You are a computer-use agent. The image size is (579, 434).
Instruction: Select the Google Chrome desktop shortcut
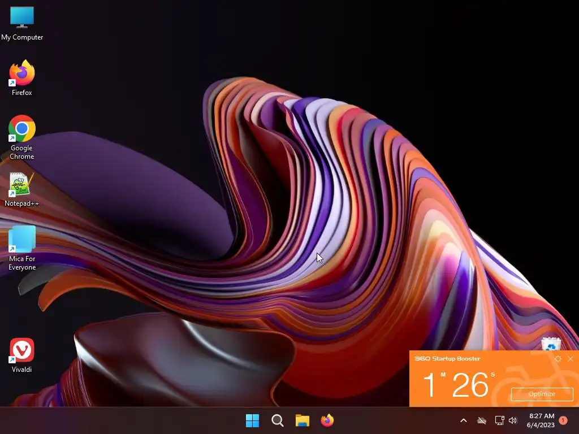(22, 137)
